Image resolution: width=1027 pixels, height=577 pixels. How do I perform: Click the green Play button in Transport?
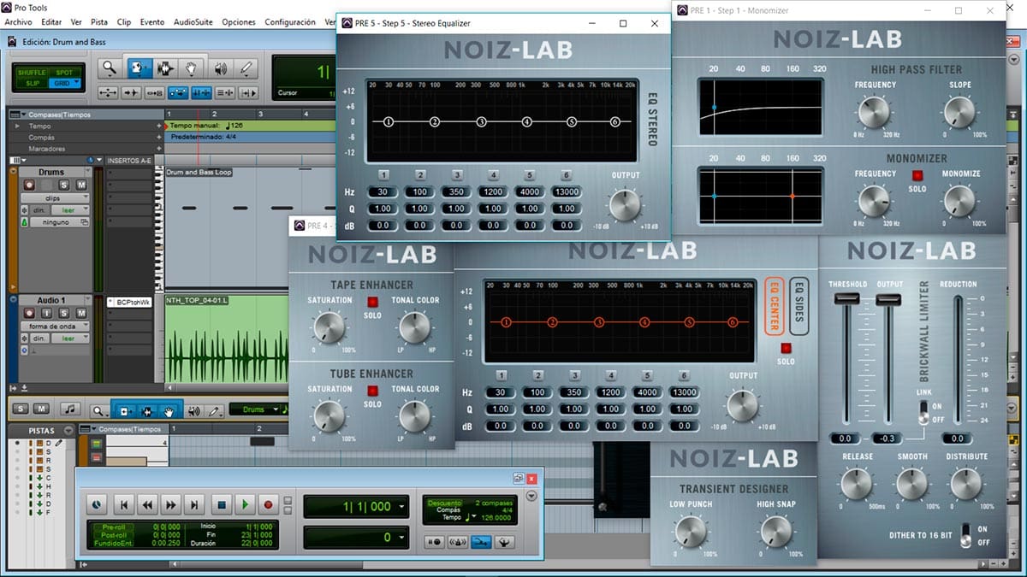[245, 504]
